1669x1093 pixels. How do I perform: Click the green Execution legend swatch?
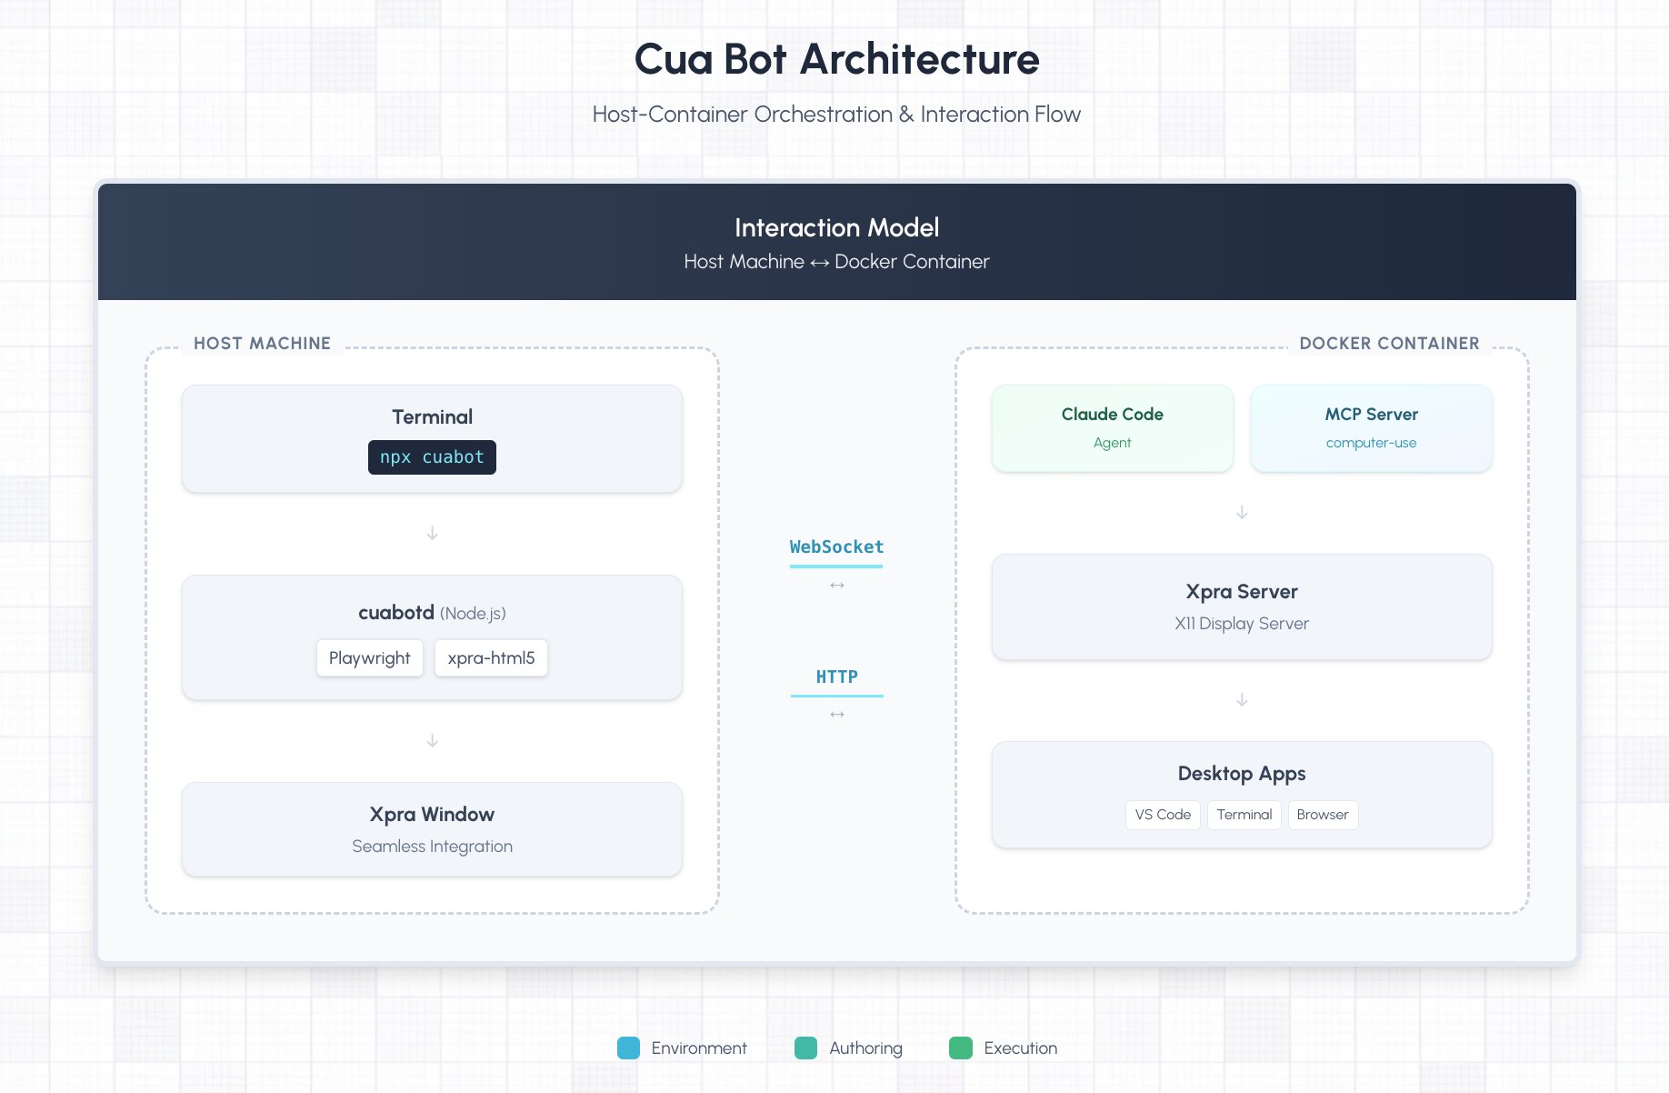click(960, 1048)
